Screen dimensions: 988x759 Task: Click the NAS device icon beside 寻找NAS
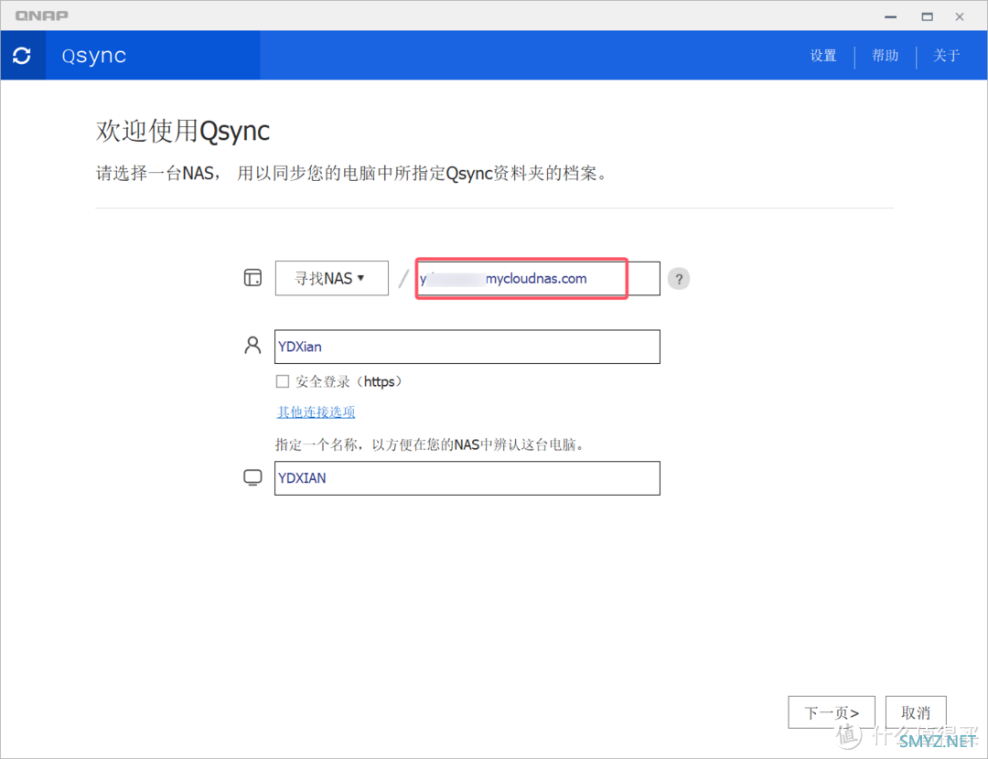pyautogui.click(x=252, y=278)
